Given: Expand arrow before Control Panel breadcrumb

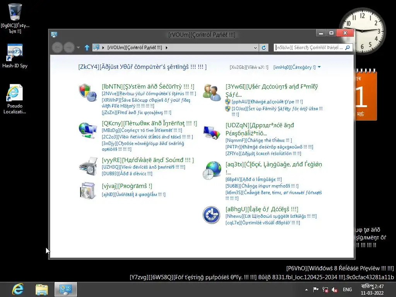Looking at the screenshot, I should coord(103,48).
